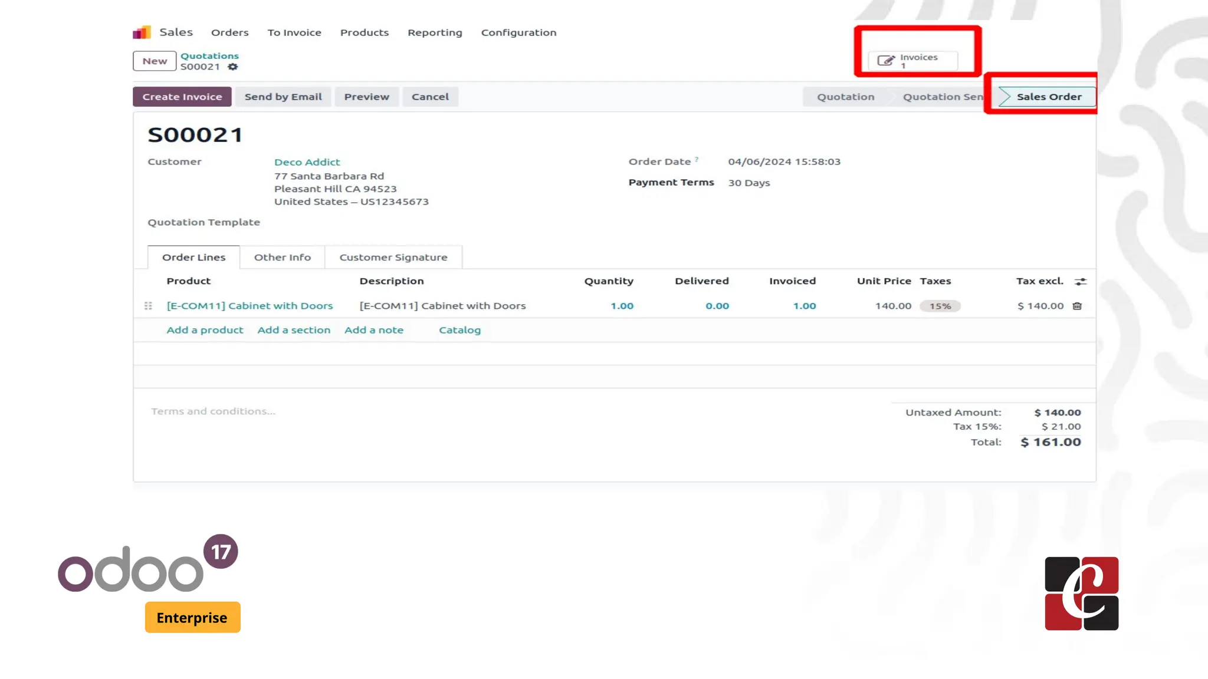The image size is (1208, 679).
Task: Click the Order Date help tooltip mark
Action: pyautogui.click(x=697, y=159)
